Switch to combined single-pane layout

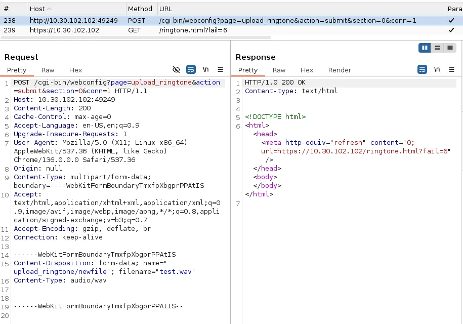click(449, 48)
